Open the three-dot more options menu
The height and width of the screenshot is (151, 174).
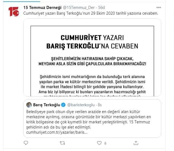pyautogui.click(x=159, y=7)
